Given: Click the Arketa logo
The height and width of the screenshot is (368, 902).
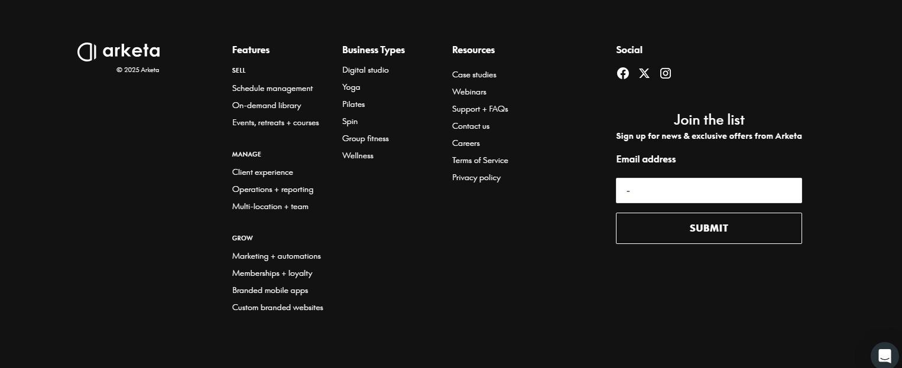Looking at the screenshot, I should pyautogui.click(x=118, y=51).
